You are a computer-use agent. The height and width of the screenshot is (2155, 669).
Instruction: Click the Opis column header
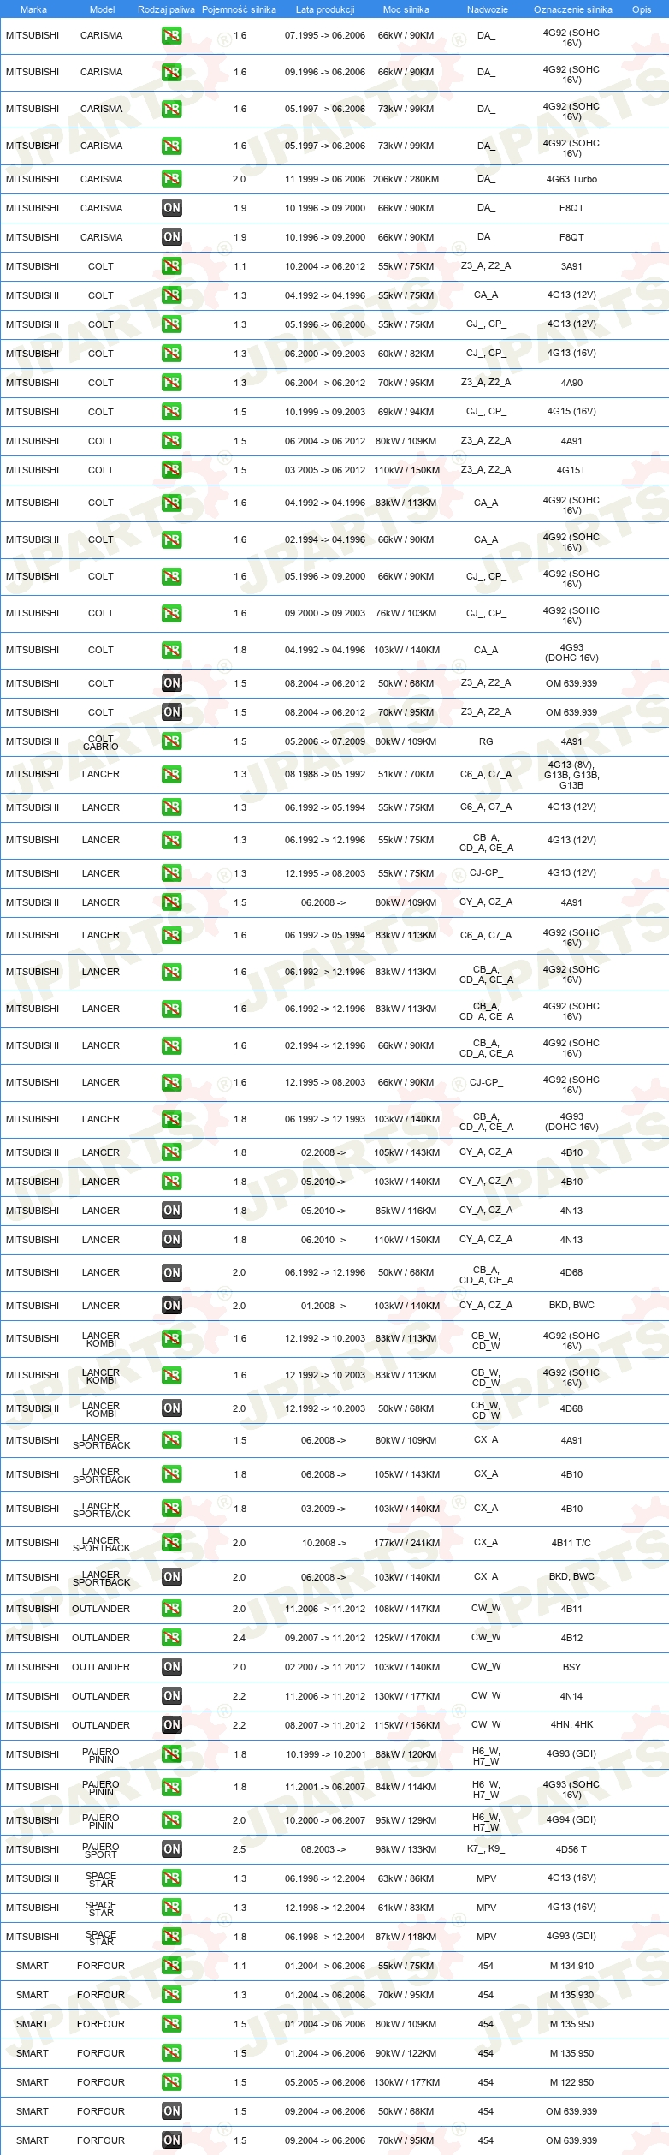(x=642, y=9)
